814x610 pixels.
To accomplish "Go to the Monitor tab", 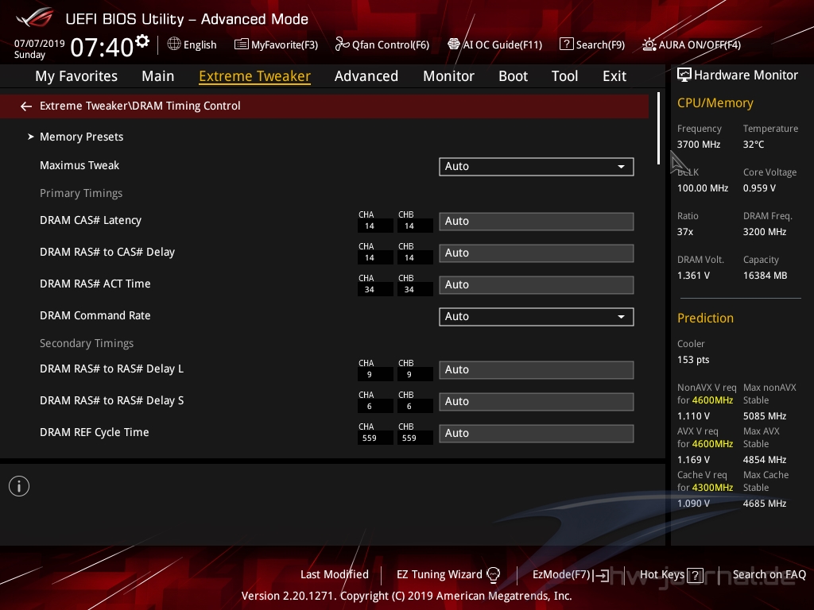I will (x=448, y=76).
